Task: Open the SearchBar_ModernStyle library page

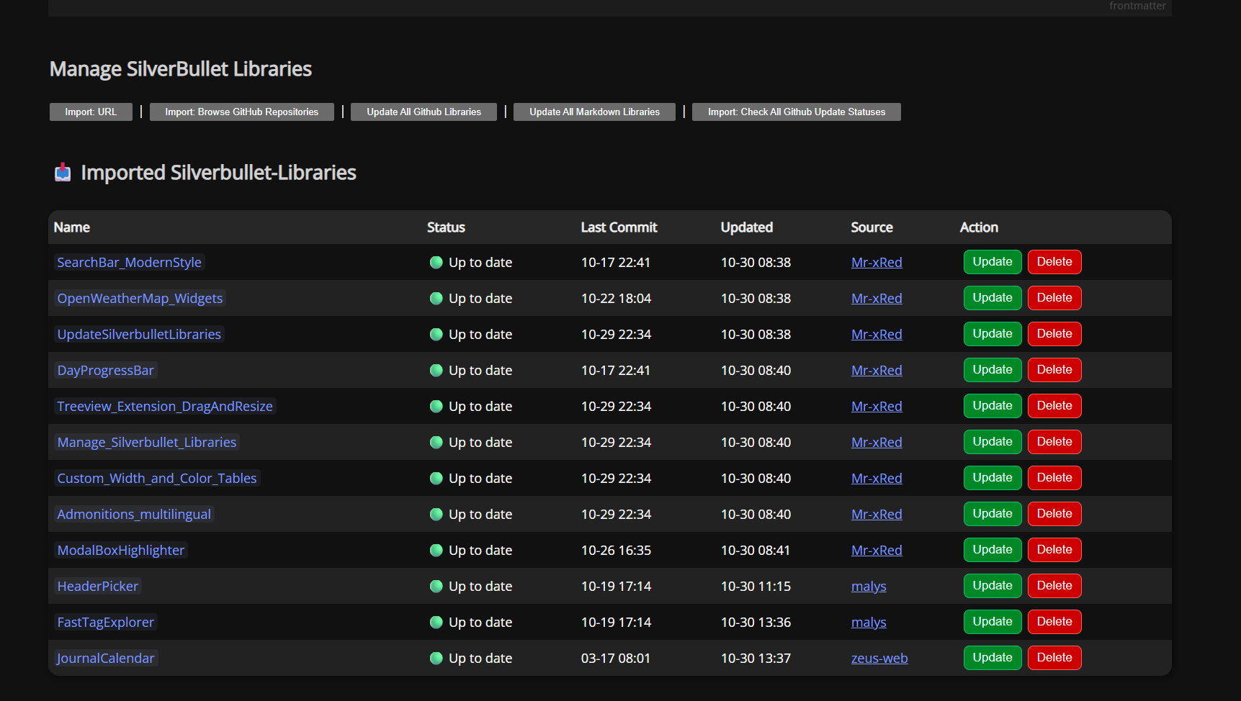Action: (129, 263)
